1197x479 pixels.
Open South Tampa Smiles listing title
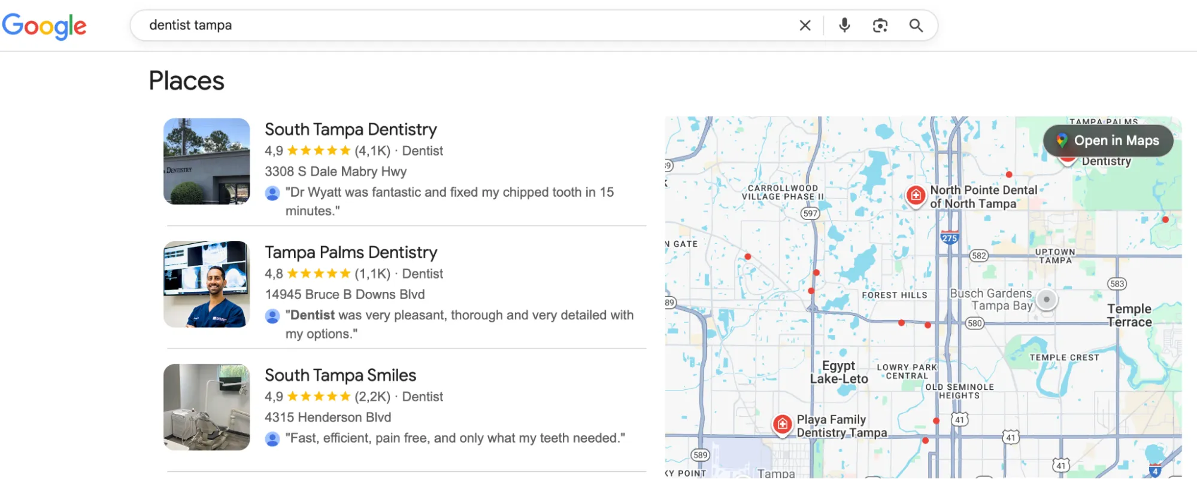(x=340, y=375)
